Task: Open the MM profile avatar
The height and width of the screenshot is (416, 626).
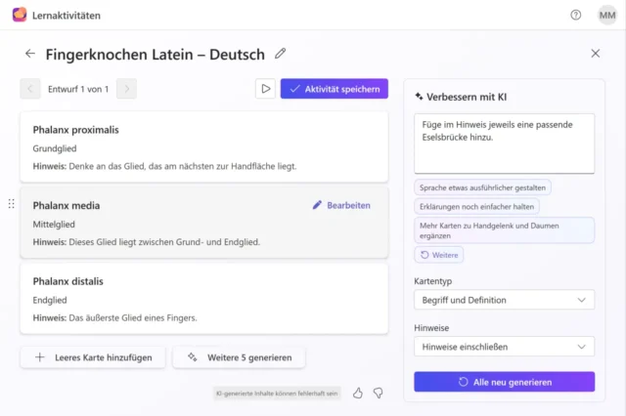Action: point(607,16)
